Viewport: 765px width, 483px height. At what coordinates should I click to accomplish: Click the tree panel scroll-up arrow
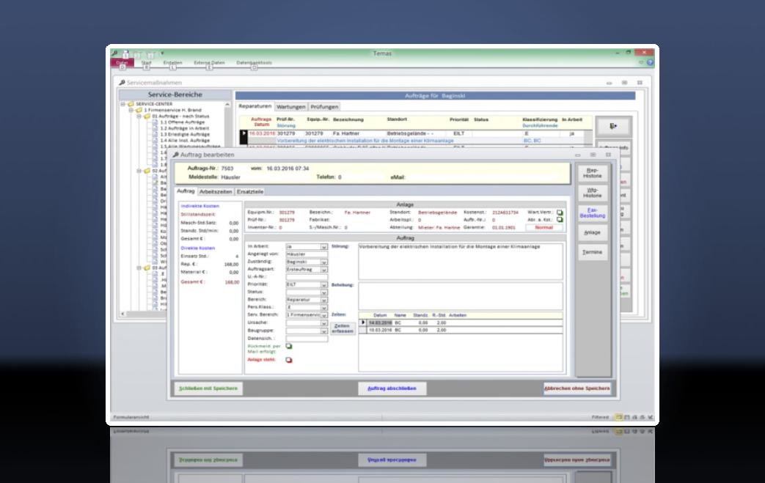click(x=227, y=105)
